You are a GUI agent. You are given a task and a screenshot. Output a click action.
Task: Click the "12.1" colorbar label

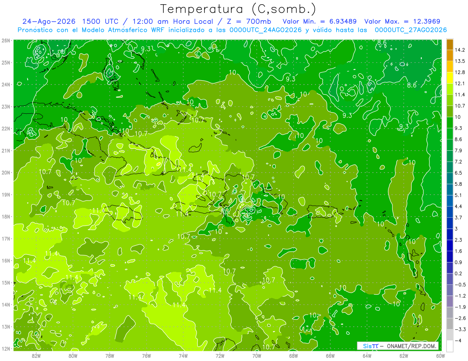[460, 83]
